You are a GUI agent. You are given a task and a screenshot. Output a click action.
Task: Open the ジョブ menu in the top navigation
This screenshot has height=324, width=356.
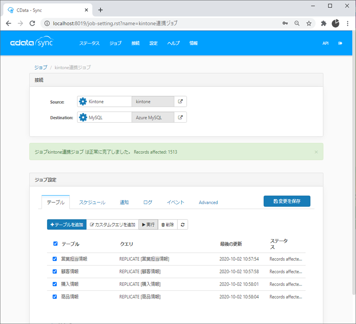tap(116, 43)
